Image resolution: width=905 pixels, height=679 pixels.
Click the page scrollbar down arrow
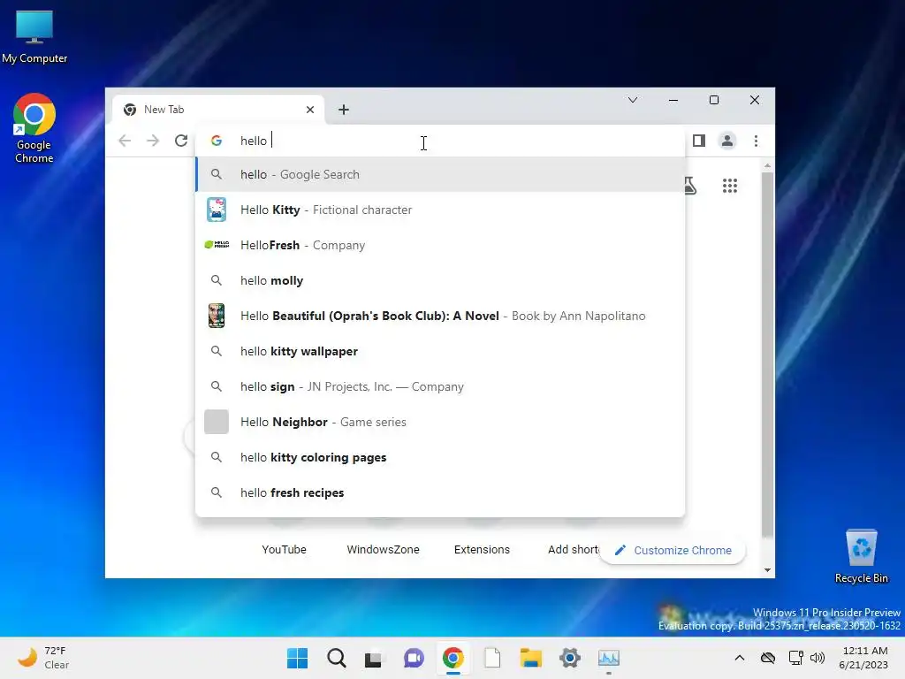pyautogui.click(x=767, y=570)
